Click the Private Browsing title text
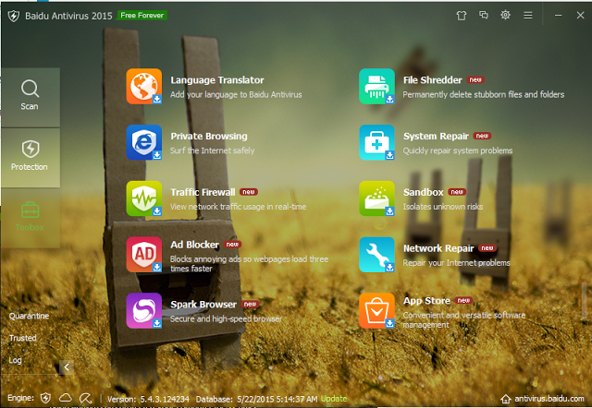This screenshot has width=592, height=408. tap(209, 136)
